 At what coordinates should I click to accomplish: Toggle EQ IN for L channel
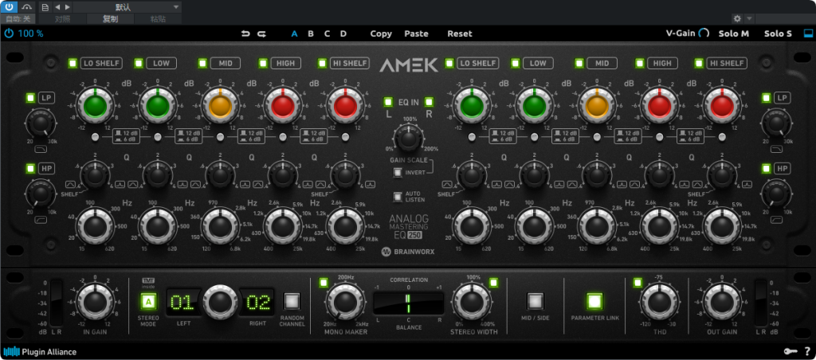click(388, 102)
